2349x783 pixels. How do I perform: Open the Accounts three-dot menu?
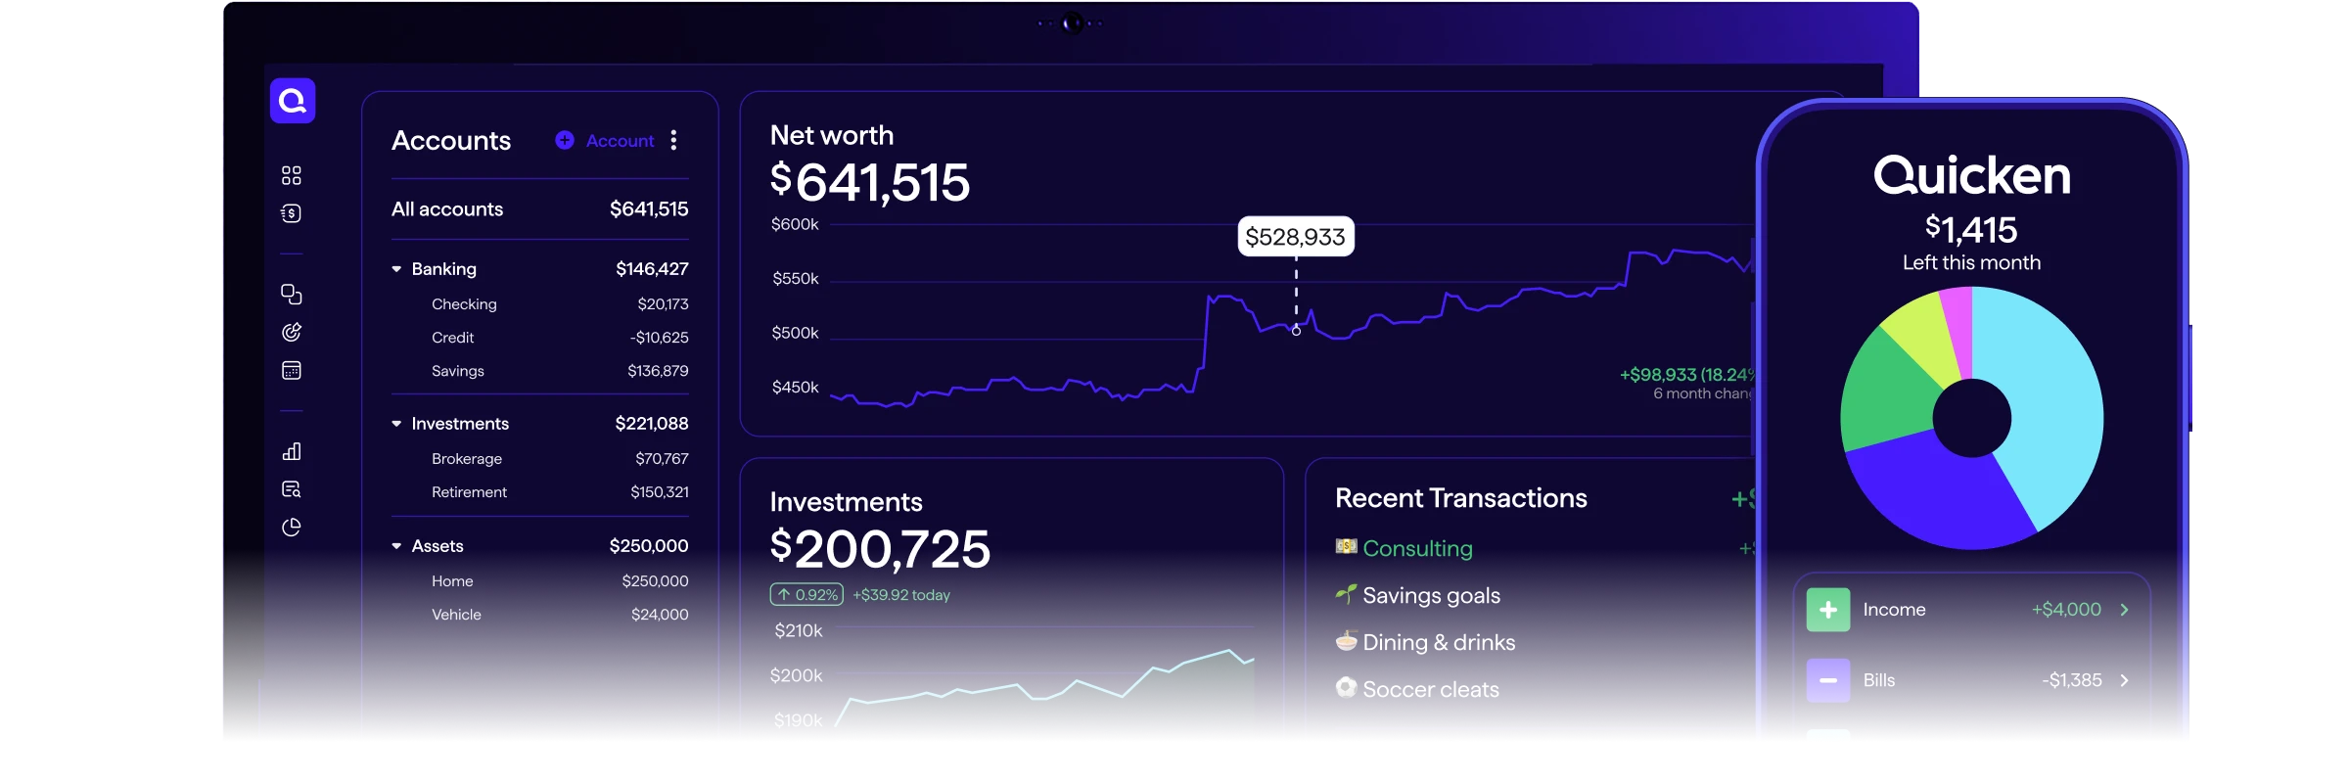pyautogui.click(x=673, y=140)
